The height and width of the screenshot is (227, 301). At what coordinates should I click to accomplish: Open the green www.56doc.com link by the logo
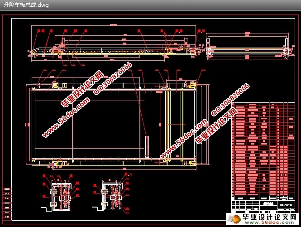tap(269, 222)
